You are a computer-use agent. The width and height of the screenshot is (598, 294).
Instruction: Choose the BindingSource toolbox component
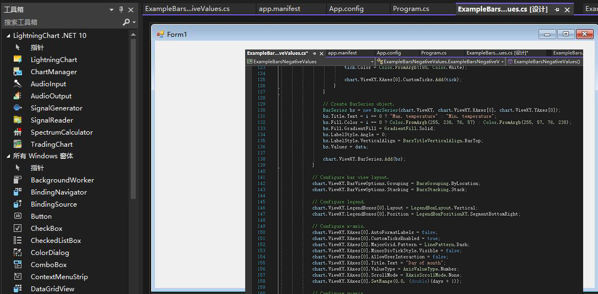tap(54, 204)
